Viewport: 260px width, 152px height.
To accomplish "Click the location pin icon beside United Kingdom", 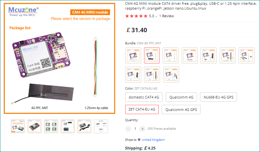I will [x=139, y=140].
